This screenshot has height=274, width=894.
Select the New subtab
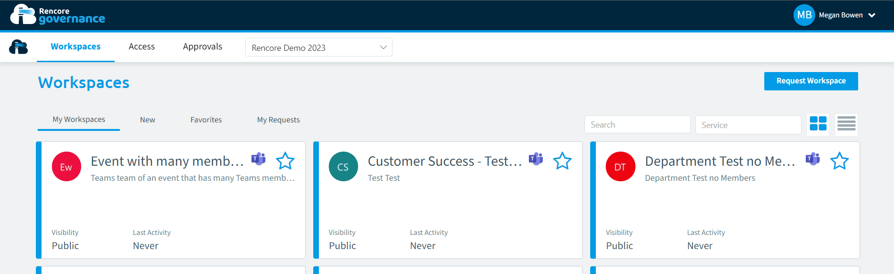148,120
